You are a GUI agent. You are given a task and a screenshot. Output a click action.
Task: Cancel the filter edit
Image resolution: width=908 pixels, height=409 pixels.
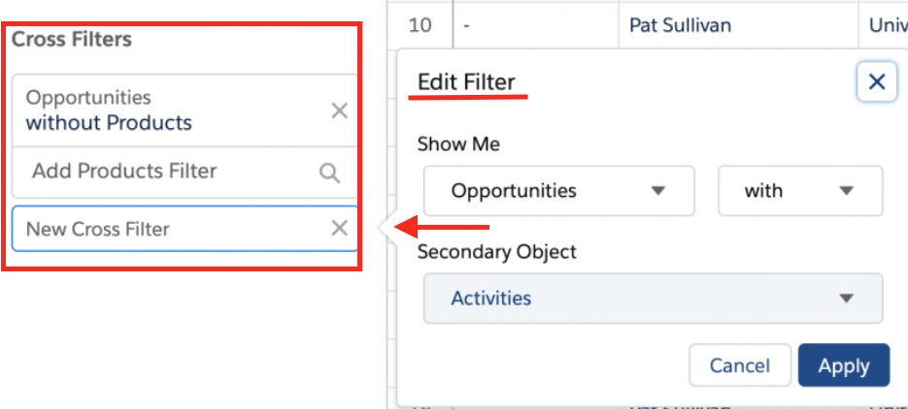click(x=739, y=365)
